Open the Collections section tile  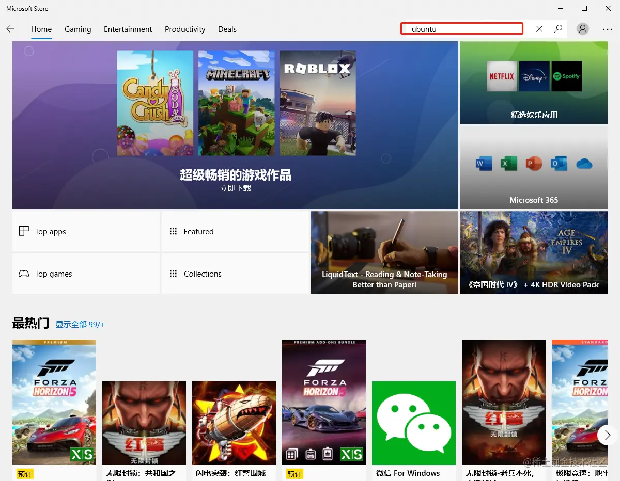pyautogui.click(x=235, y=274)
